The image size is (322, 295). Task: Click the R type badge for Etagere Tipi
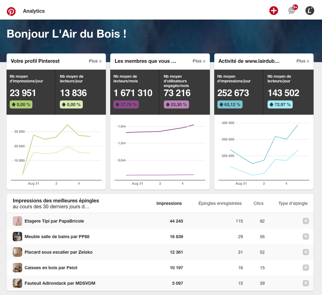click(x=306, y=221)
